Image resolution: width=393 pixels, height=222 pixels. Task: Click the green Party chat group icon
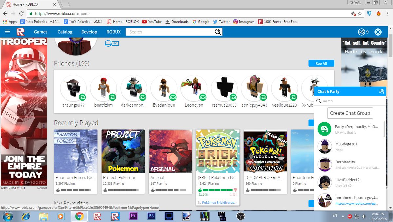click(x=325, y=129)
